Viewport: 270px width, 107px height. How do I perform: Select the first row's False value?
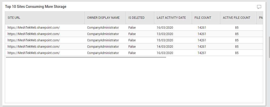coord(132,28)
